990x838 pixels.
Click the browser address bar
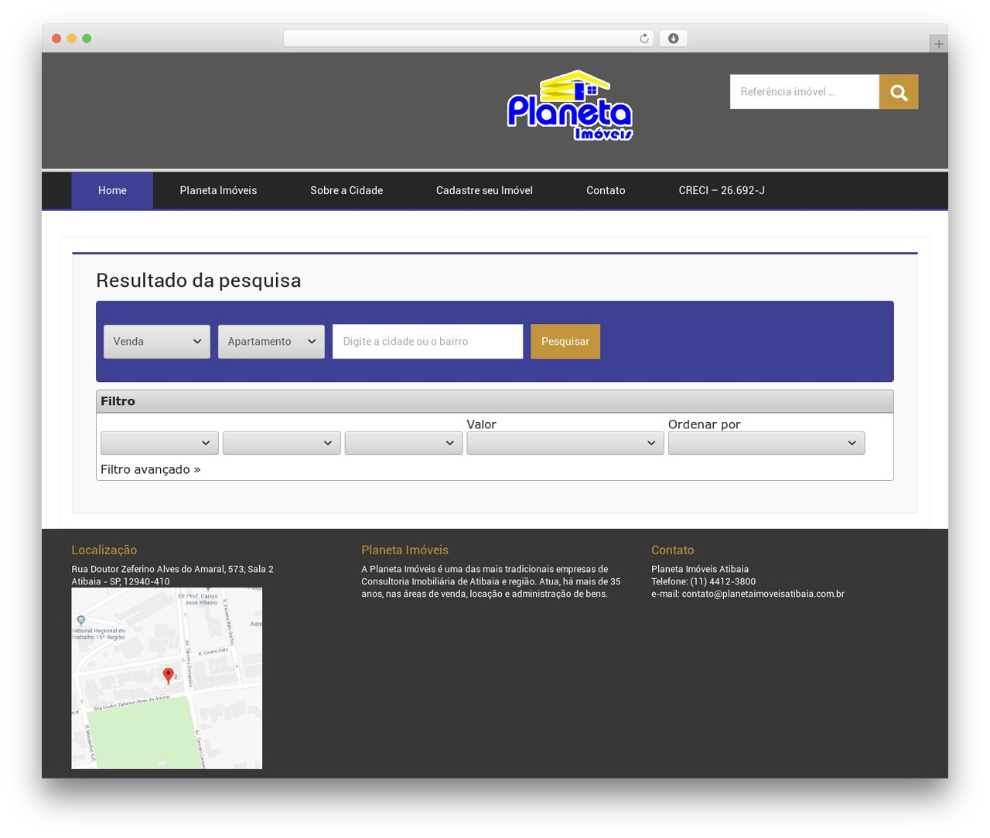[469, 39]
